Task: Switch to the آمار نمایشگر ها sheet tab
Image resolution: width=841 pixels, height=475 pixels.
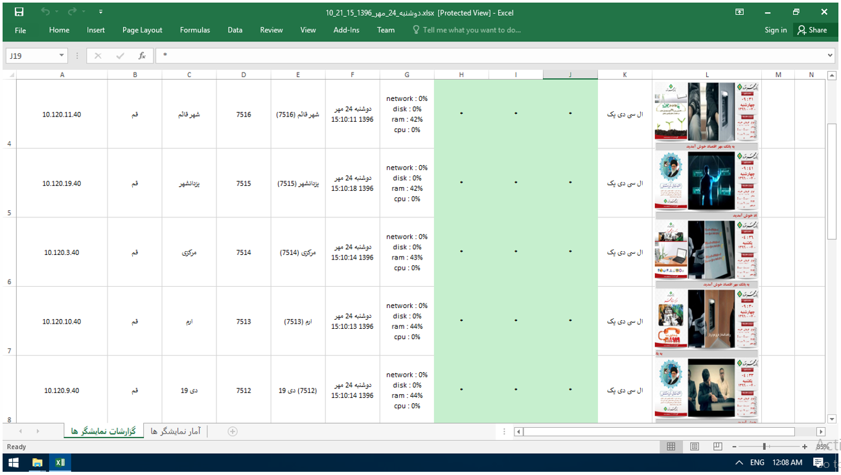Action: (176, 431)
